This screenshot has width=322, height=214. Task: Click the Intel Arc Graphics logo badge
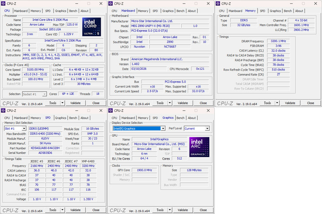tap(199, 147)
